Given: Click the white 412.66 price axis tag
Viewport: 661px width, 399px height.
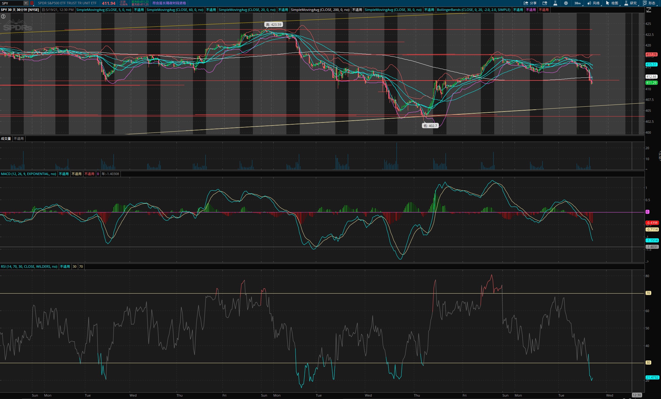Looking at the screenshot, I should coord(652,77).
